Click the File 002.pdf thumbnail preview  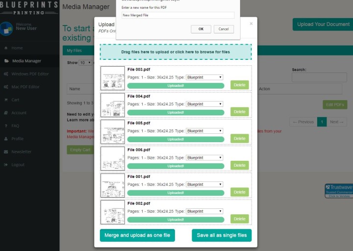113,212
